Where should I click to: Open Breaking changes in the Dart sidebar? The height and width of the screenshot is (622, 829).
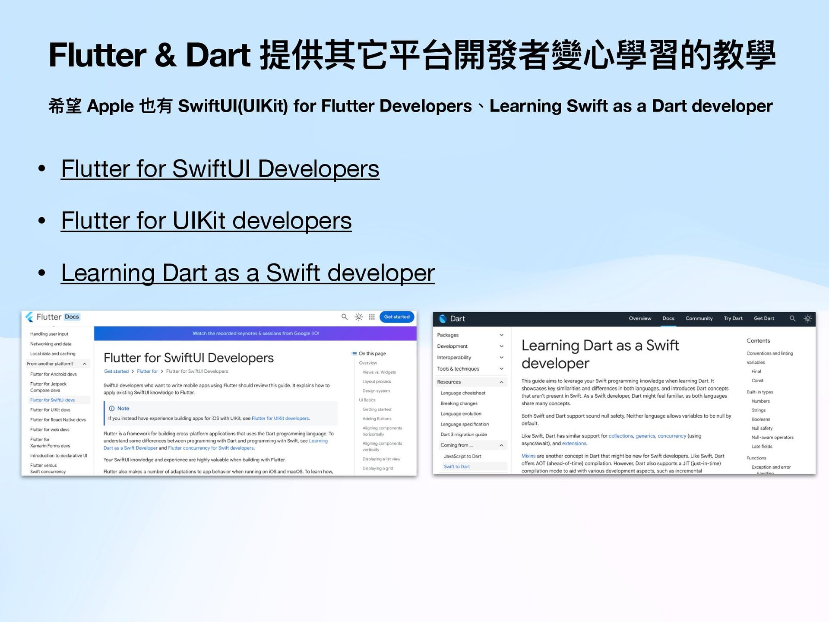(x=459, y=403)
